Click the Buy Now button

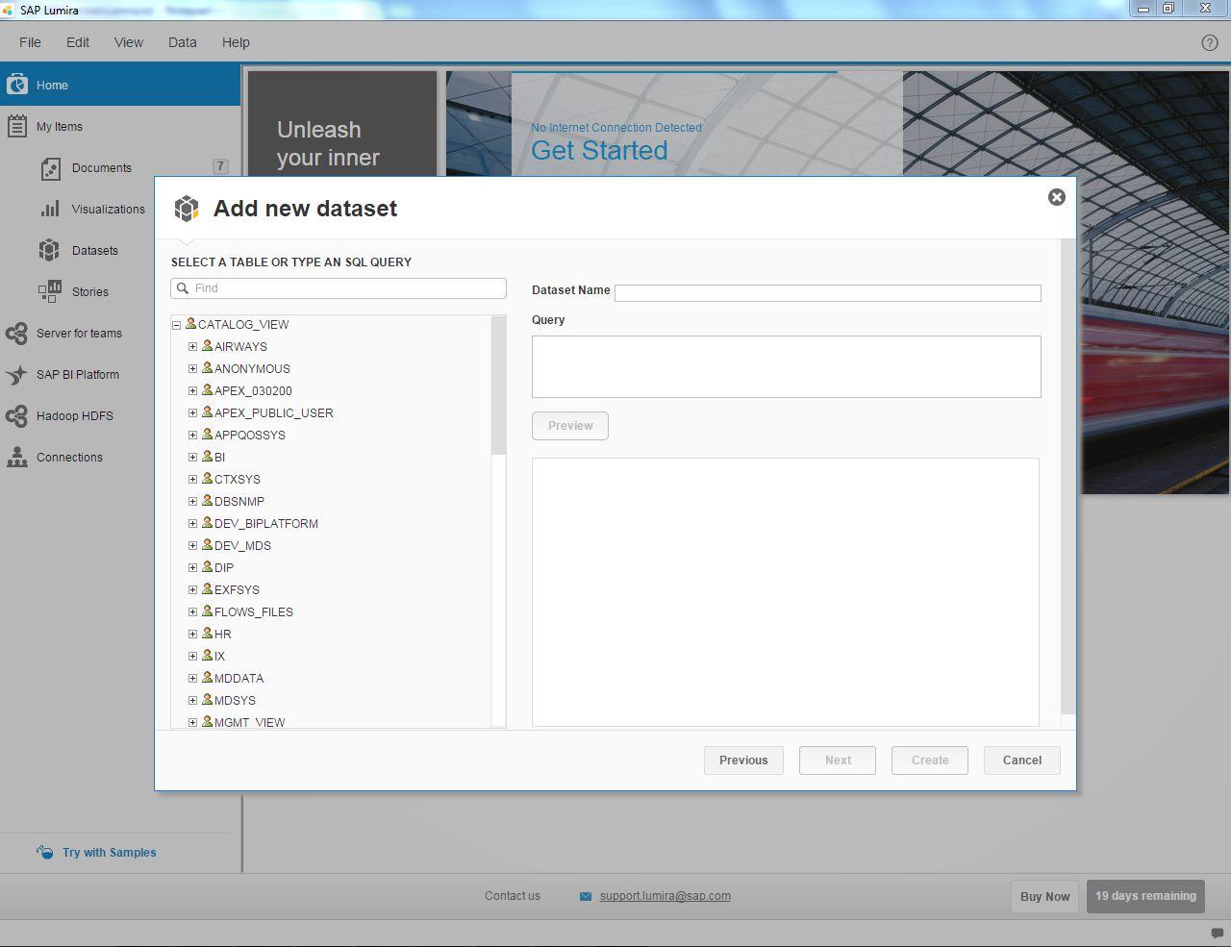tap(1044, 896)
